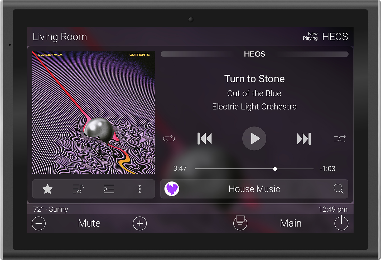Viewport: 381px width, 260px height.
Task: Skip to the previous track
Action: pyautogui.click(x=205, y=139)
